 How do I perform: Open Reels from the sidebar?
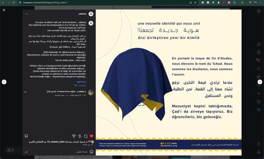tap(259, 52)
